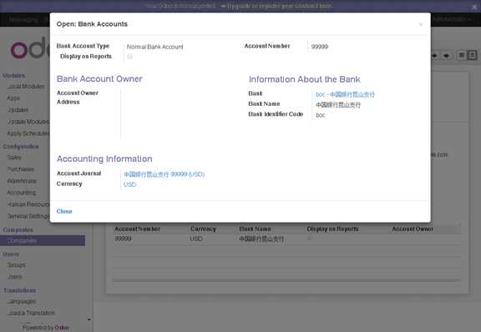Screen dimensions: 481x332
Task: Click Accounting Information section heading
Action: pos(104,158)
